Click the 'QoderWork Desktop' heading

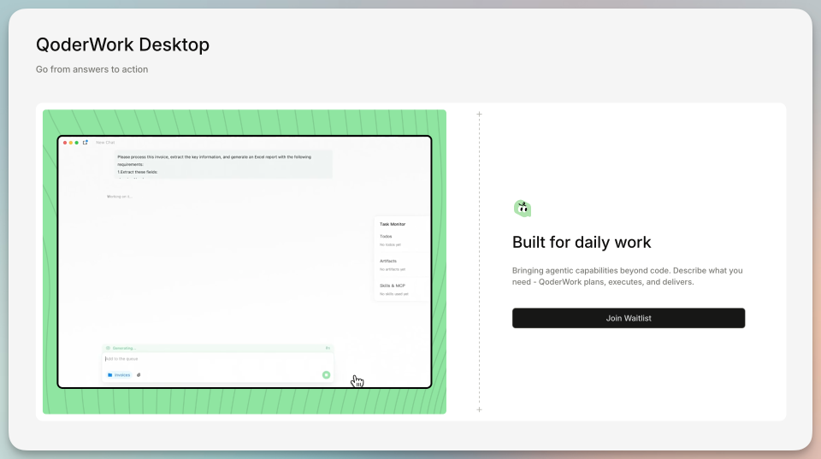122,44
